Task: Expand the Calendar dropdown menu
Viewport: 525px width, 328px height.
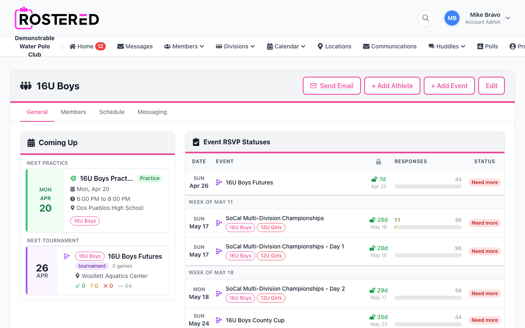Action: tap(286, 46)
